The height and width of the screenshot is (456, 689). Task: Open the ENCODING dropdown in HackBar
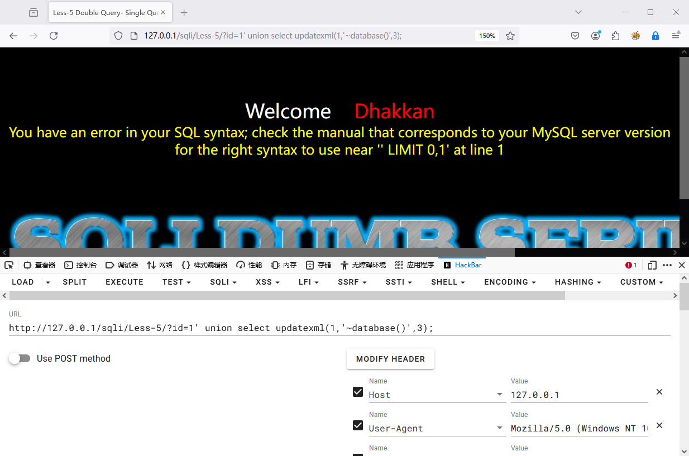click(510, 282)
